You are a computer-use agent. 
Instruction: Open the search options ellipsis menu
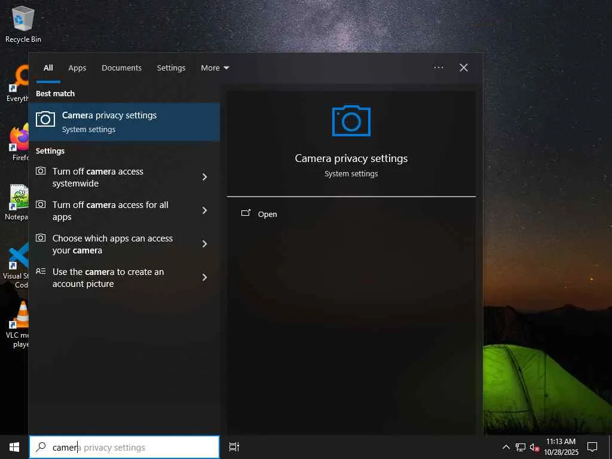[x=439, y=68]
